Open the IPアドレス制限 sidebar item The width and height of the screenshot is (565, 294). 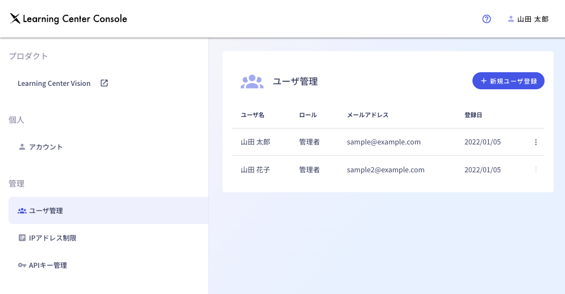point(52,238)
